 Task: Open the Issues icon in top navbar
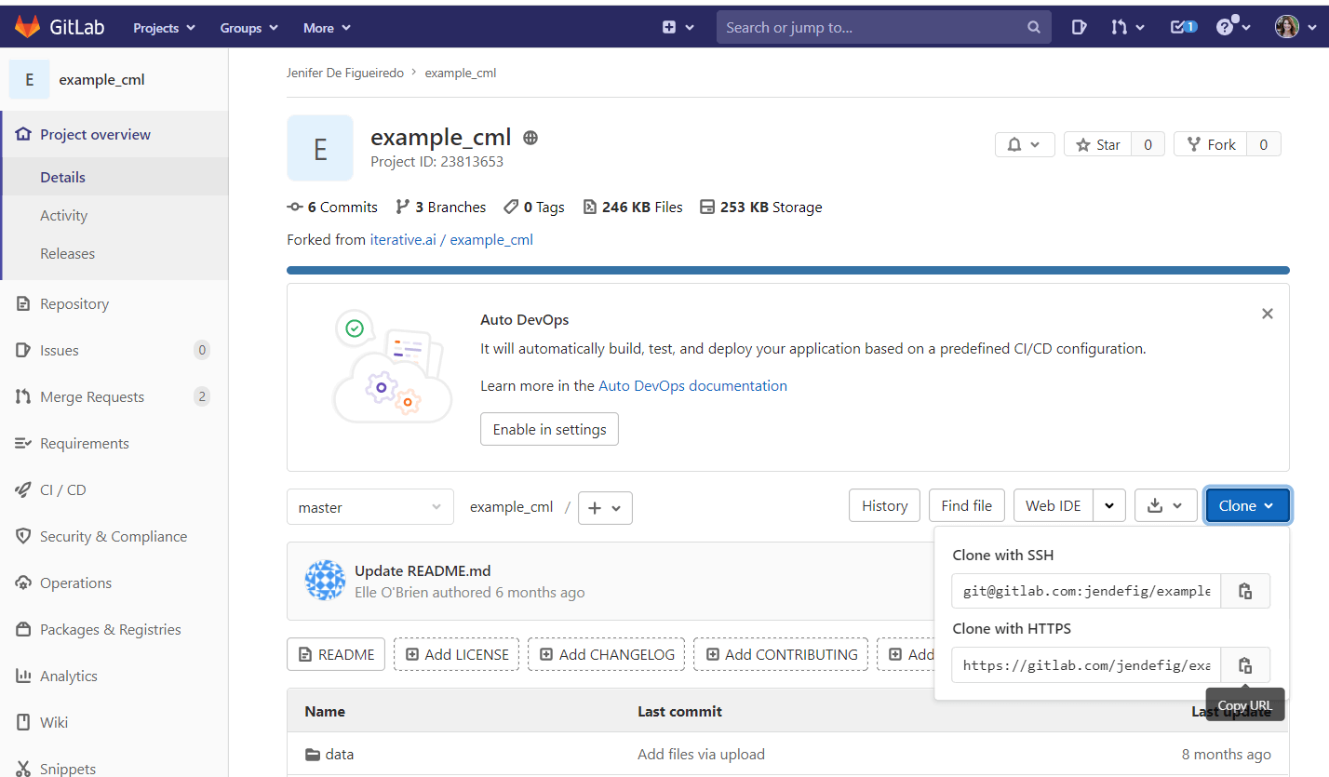1078,27
